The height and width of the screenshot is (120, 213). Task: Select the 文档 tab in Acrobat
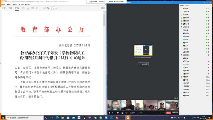coord(17,8)
